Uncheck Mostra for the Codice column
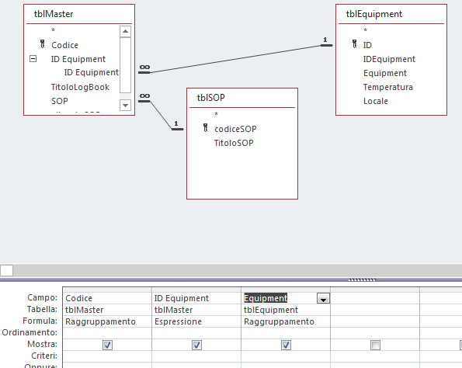This screenshot has height=368, width=462. [107, 345]
